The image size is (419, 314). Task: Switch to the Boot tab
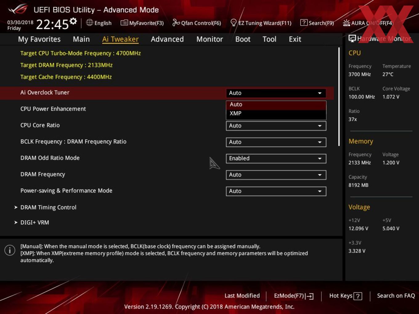click(243, 39)
